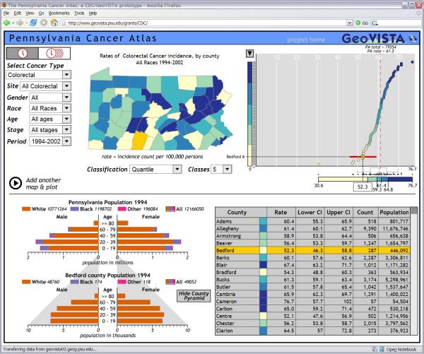Click the stop loading icon
424x354 pixels.
[x=44, y=23]
